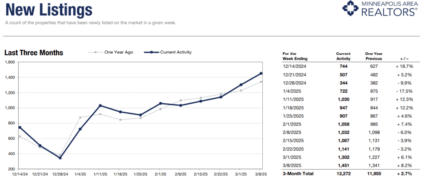Click the REALTORS text in the logo

pos(389,12)
